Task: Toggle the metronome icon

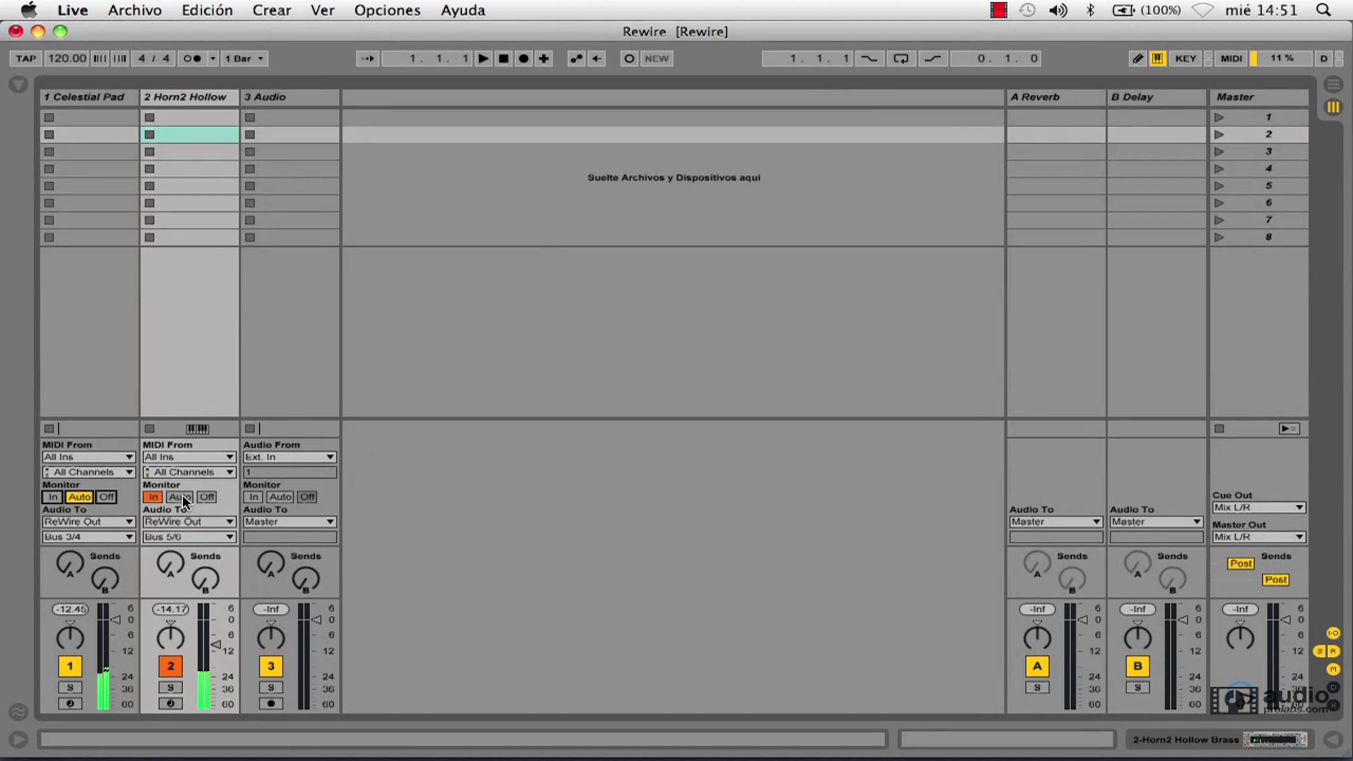Action: [192, 59]
